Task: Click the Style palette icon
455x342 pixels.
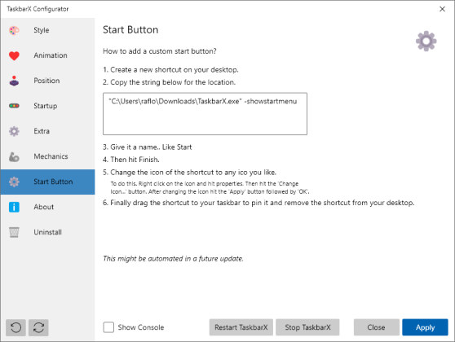Action: (x=14, y=30)
